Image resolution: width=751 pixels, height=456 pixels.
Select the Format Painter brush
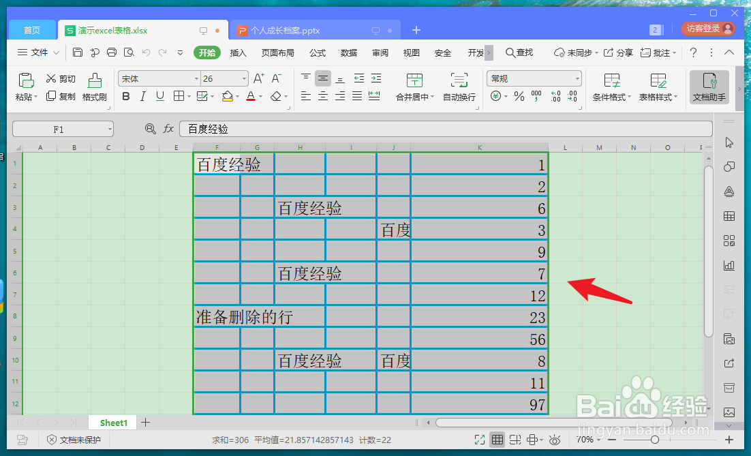click(94, 87)
